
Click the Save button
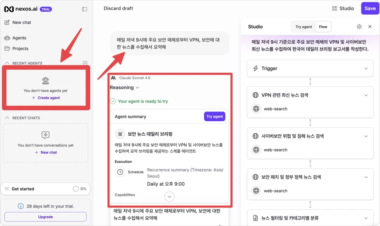pyautogui.click(x=370, y=8)
